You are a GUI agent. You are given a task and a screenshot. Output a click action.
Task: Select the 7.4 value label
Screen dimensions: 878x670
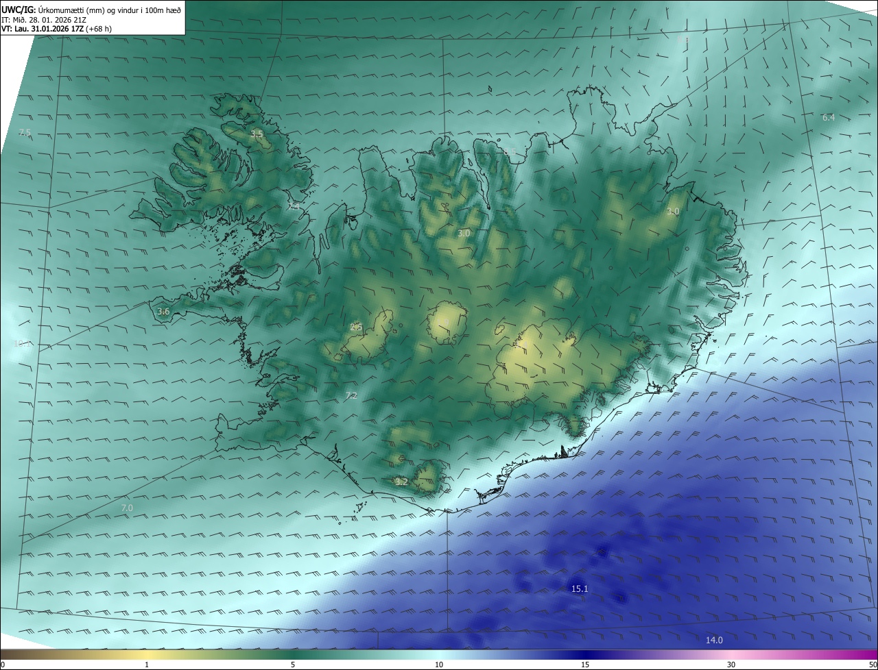294,206
